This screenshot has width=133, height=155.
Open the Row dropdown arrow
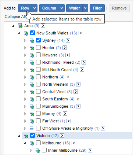click(35, 8)
